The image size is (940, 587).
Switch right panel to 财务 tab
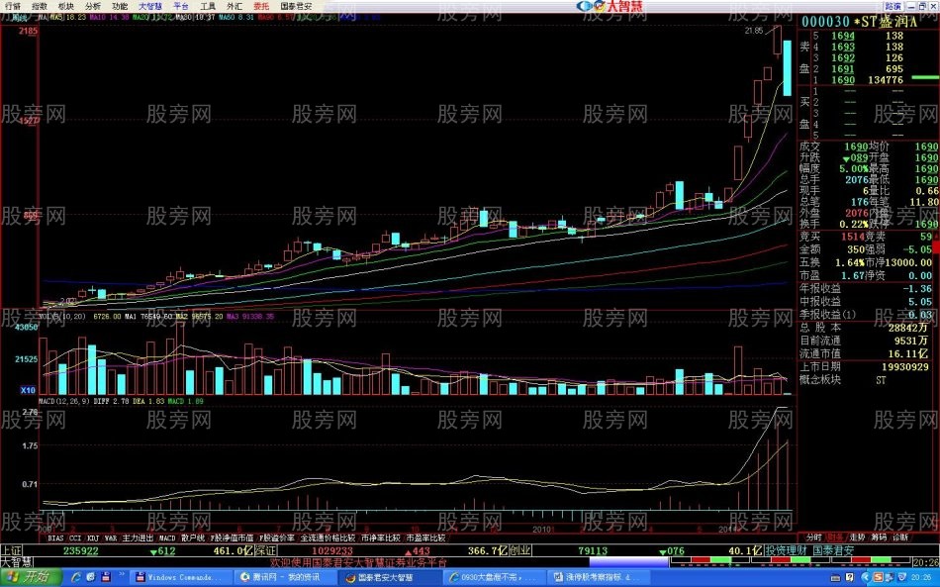pos(835,538)
